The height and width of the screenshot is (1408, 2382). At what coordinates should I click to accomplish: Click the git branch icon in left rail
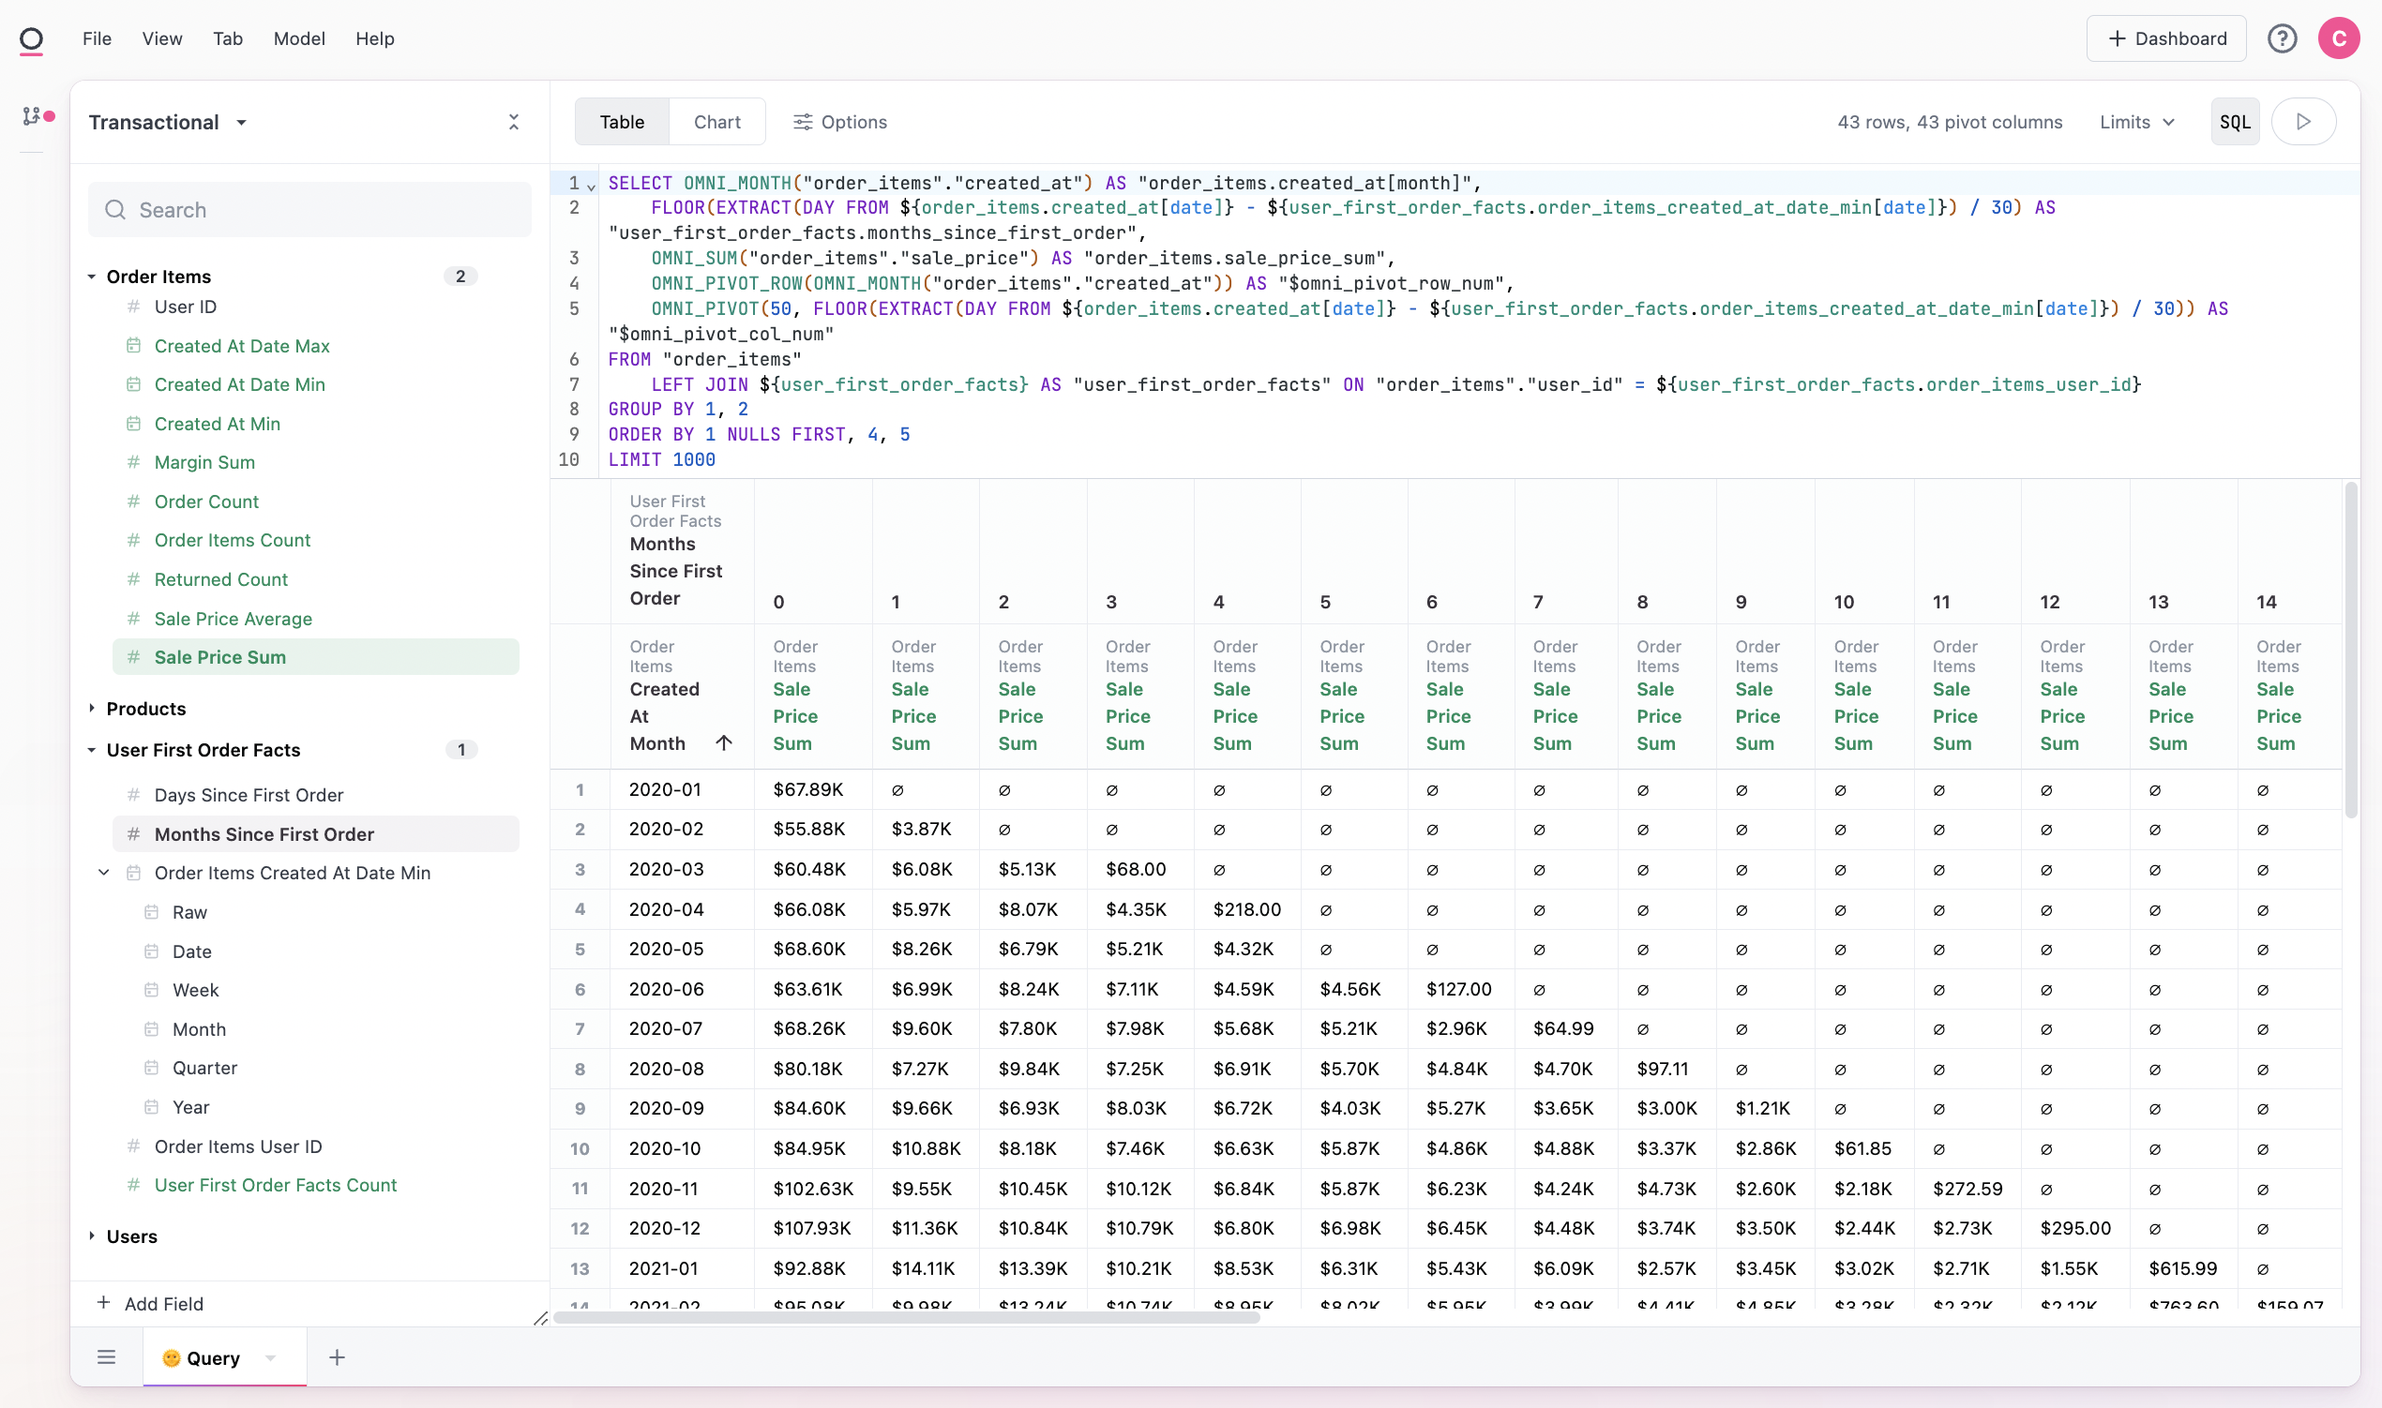click(x=32, y=115)
